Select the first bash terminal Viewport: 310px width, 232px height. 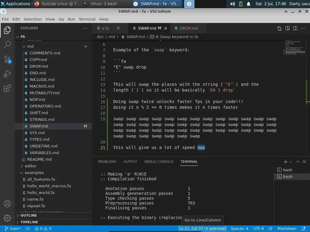pyautogui.click(x=292, y=170)
